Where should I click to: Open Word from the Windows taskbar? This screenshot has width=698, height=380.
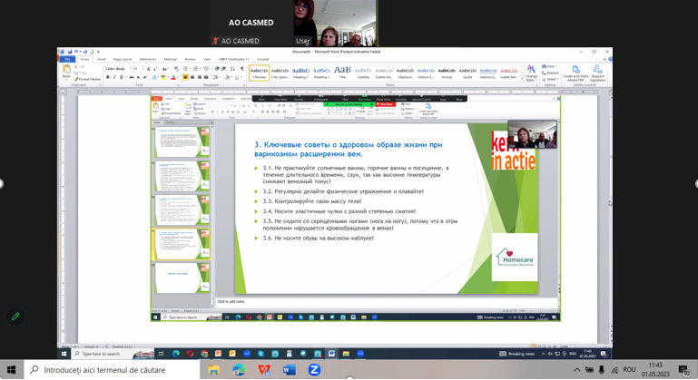[x=289, y=370]
